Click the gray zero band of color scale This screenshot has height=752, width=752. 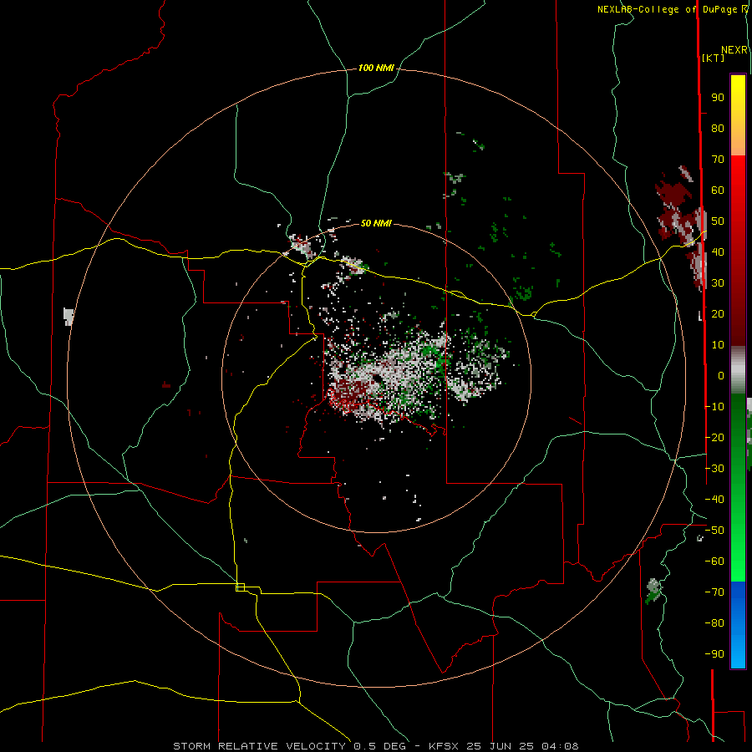coord(738,370)
